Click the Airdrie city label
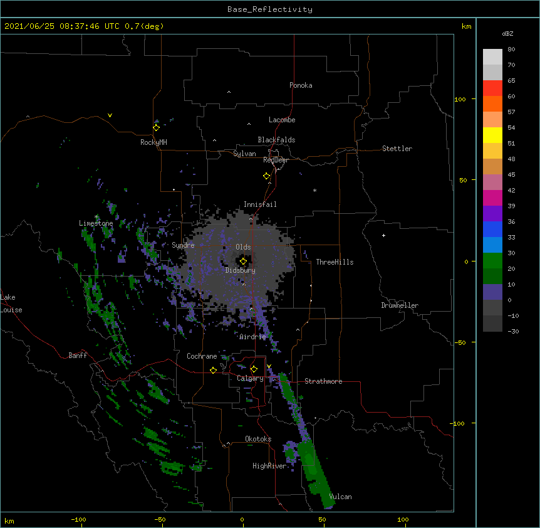 (x=252, y=337)
